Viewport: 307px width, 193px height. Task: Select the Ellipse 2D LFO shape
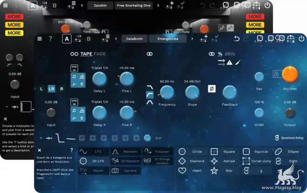click(x=288, y=152)
